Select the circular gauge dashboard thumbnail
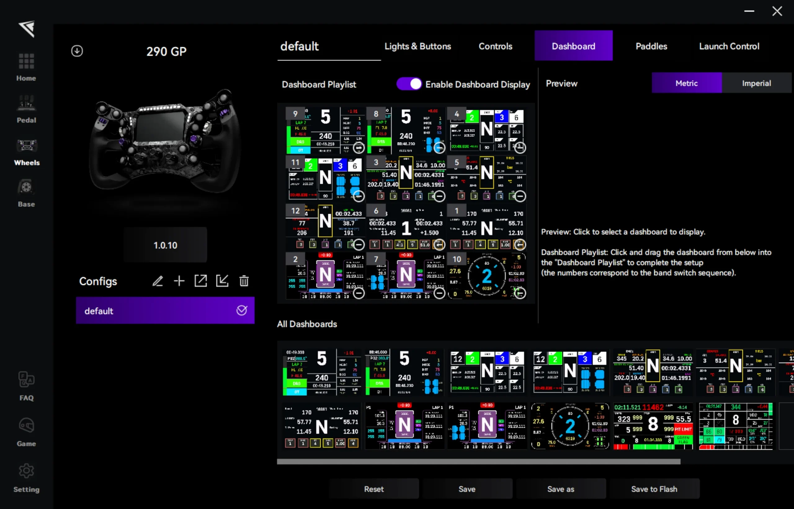The image size is (794, 509). point(570,426)
